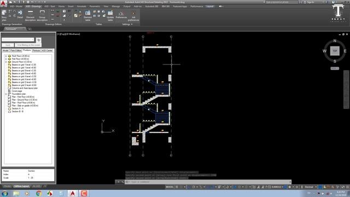This screenshot has width=350, height=197.
Task: Click the workspace switching gear icon
Action: click(290, 187)
